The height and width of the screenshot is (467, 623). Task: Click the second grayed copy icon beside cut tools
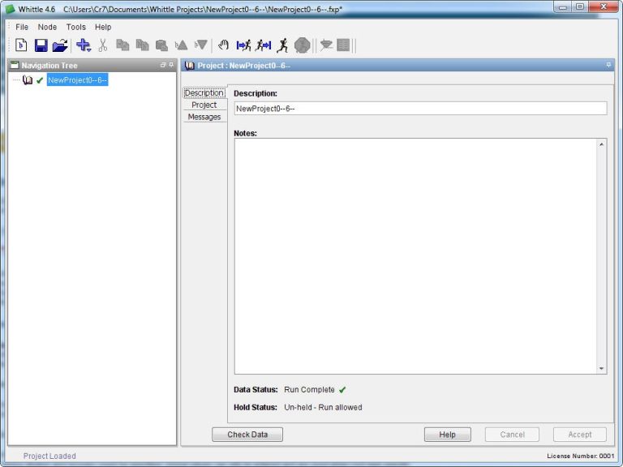(142, 45)
